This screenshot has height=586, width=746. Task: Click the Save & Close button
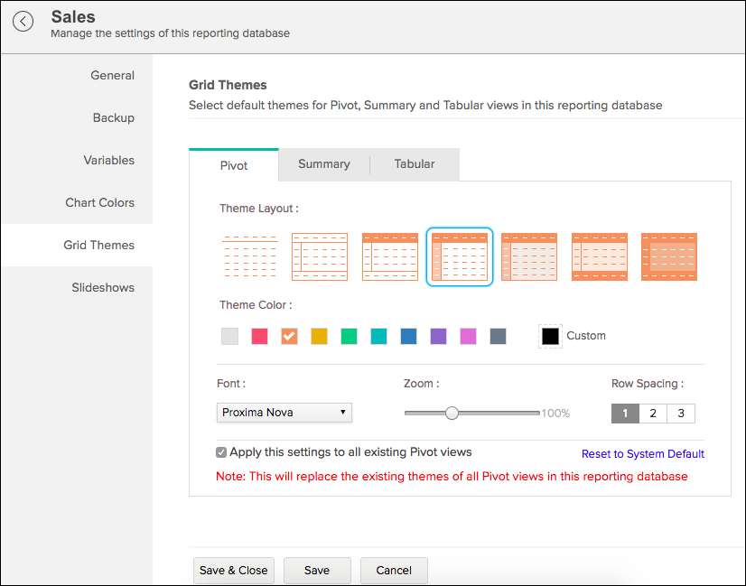click(x=234, y=571)
